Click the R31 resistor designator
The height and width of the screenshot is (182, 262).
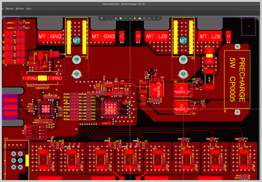point(246,139)
